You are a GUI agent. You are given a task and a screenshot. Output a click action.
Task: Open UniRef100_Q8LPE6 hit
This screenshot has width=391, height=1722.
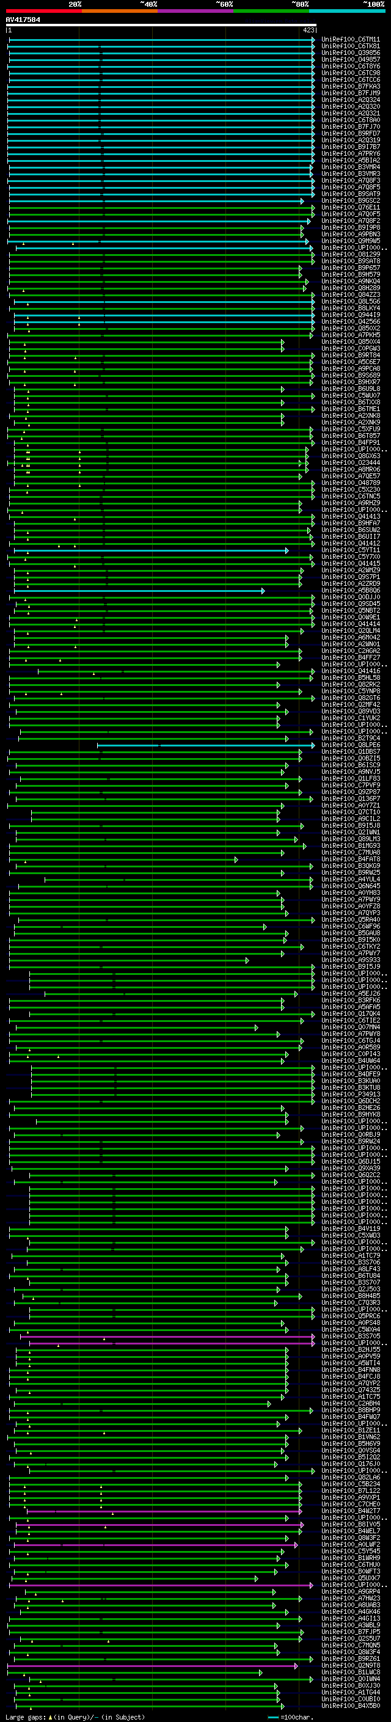(x=350, y=745)
